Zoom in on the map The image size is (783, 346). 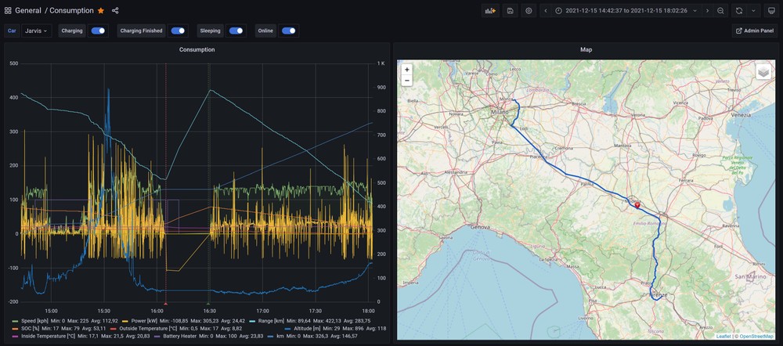point(406,70)
